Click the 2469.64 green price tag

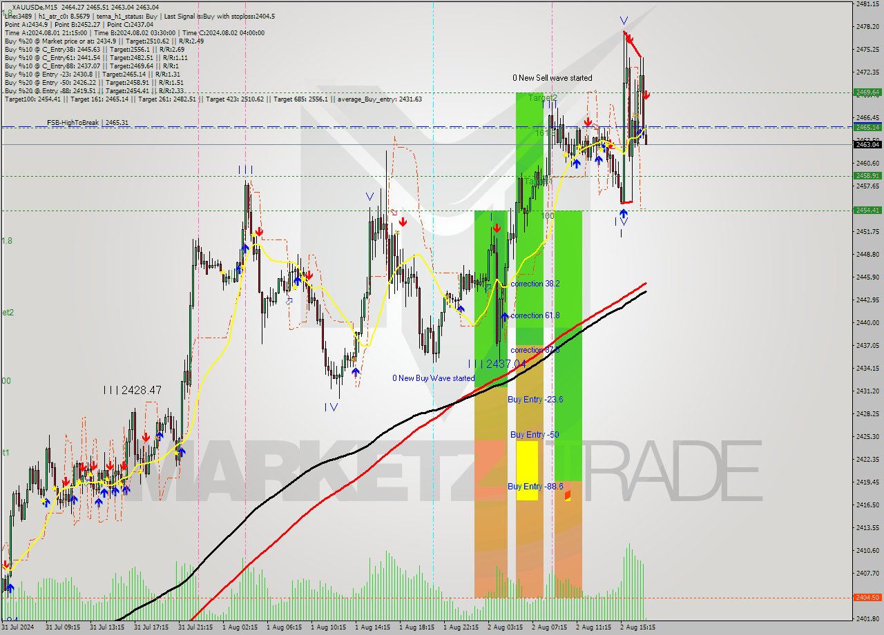click(867, 92)
